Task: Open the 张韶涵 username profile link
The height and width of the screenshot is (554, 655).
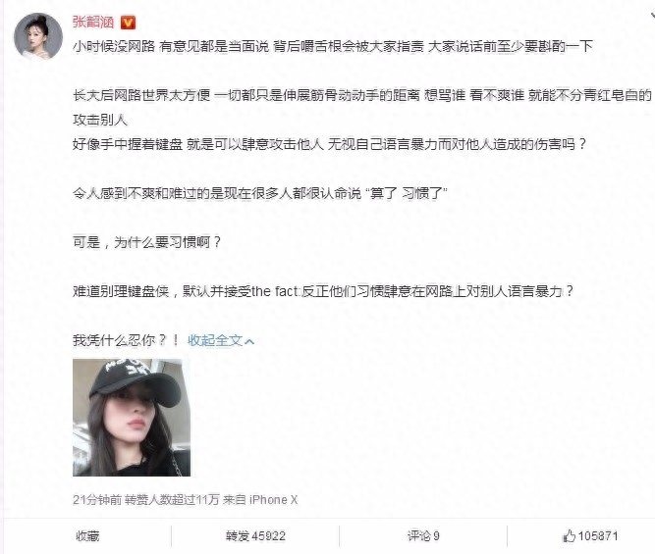Action: point(93,22)
